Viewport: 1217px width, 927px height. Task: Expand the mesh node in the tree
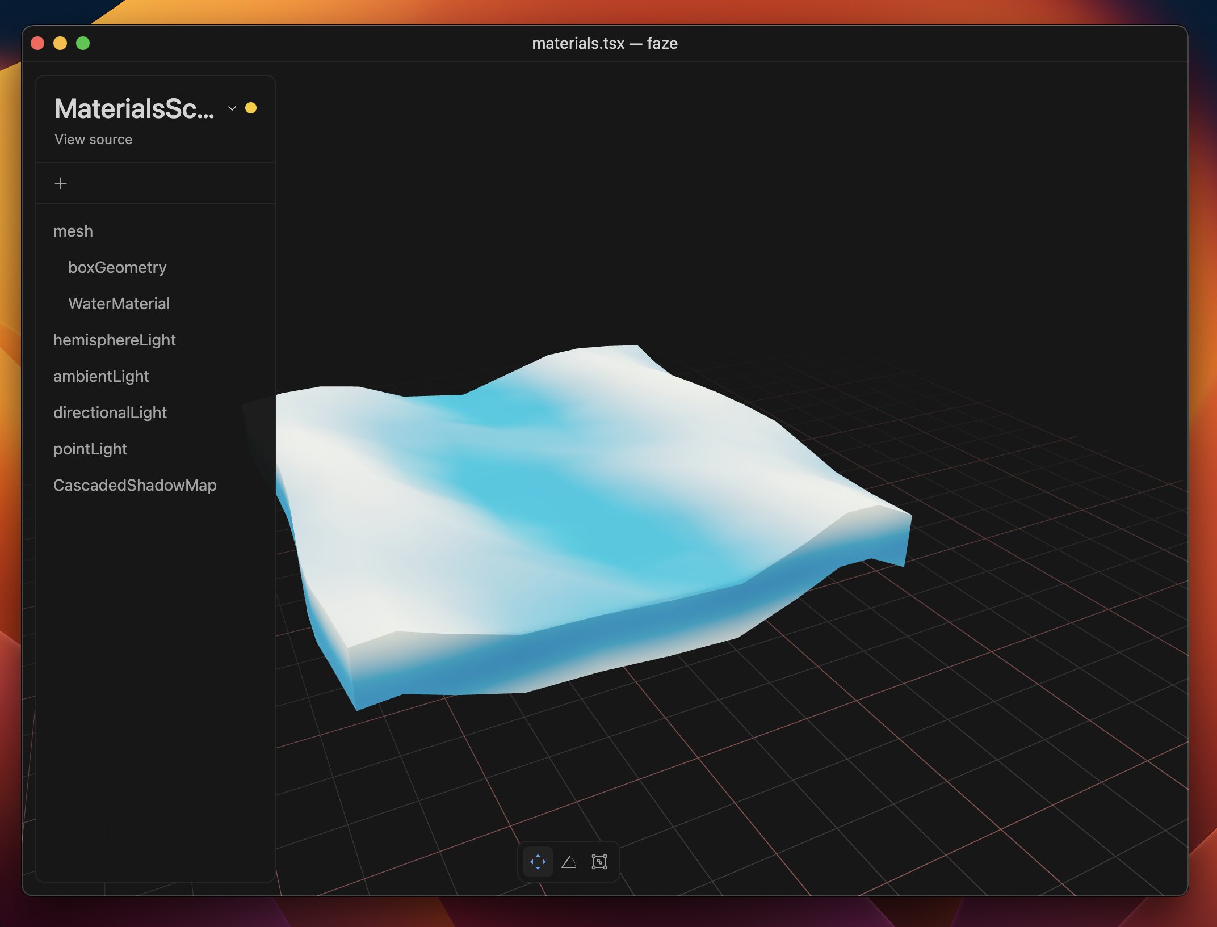click(73, 231)
